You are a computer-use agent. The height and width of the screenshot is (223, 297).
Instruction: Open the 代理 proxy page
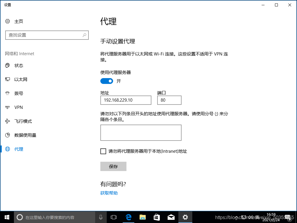(19, 149)
